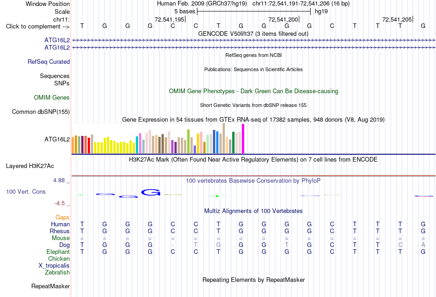The image size is (436, 297).
Task: Click the SNPs publications track label
Action: [x=62, y=83]
